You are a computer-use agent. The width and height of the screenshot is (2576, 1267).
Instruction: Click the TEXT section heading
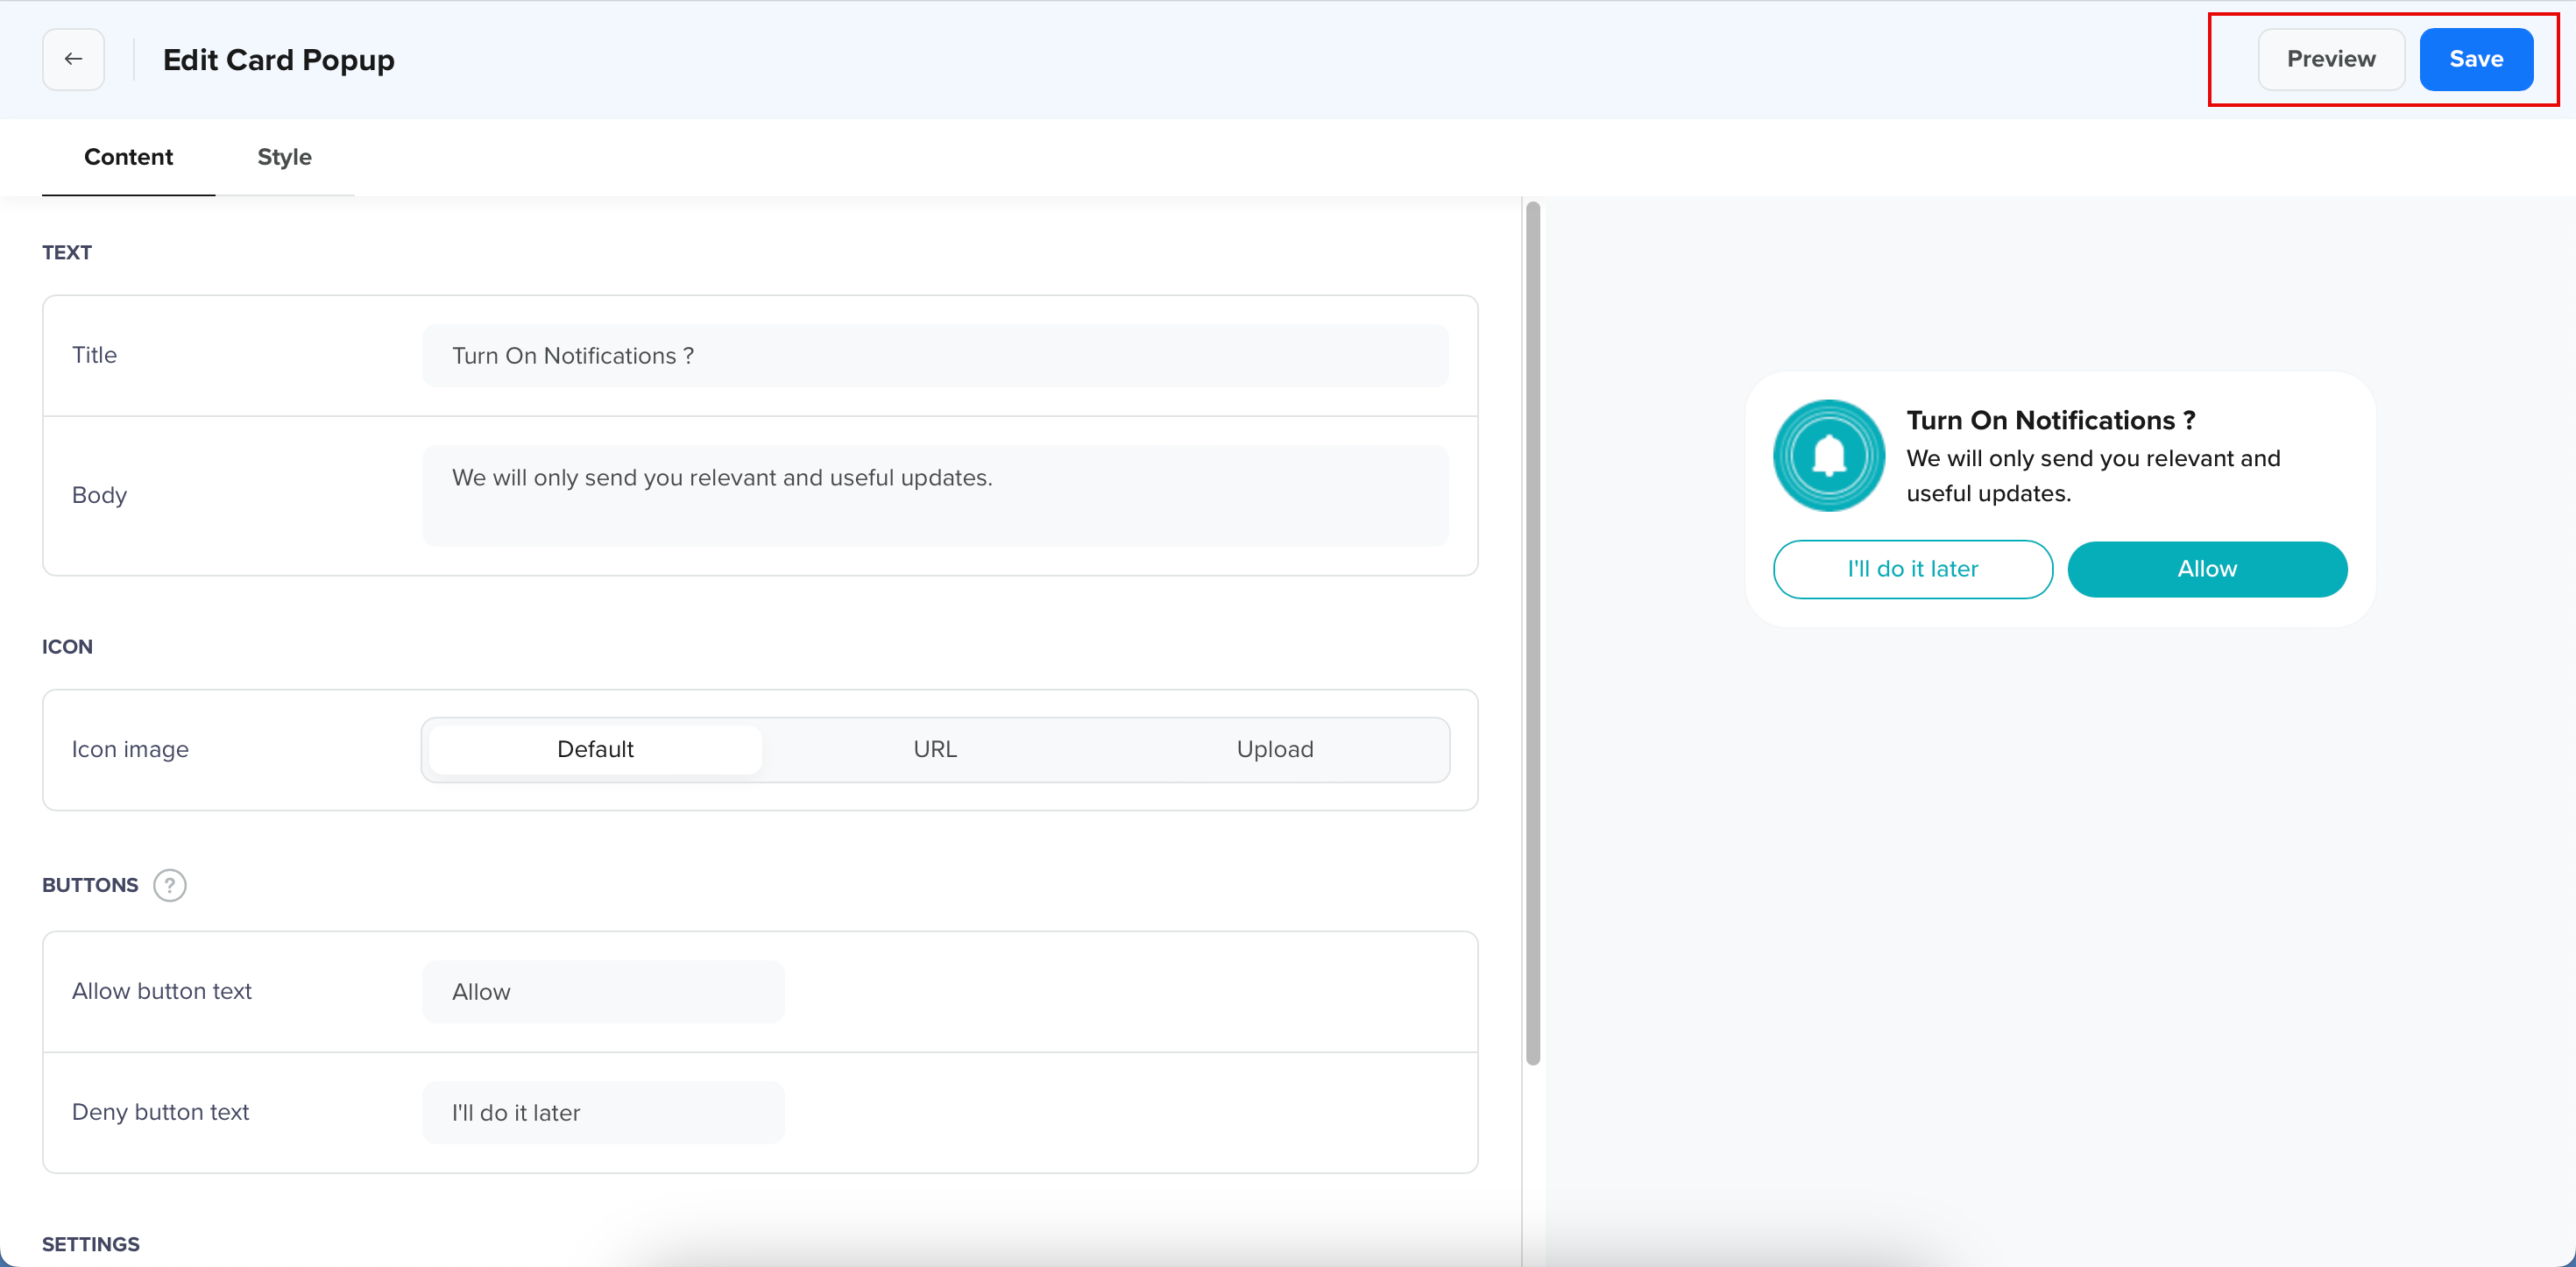[67, 252]
